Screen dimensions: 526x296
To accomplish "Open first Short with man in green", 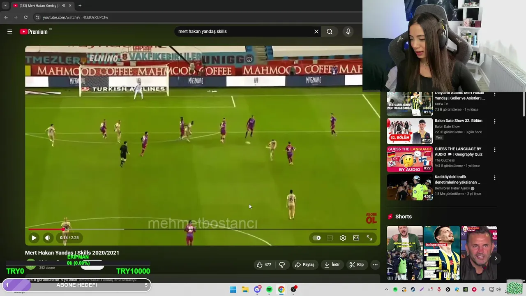I will (404, 252).
